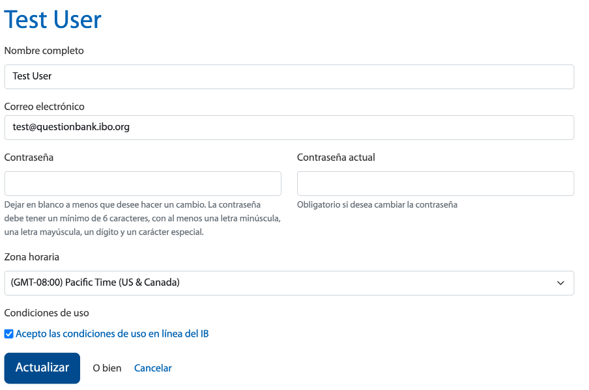The image size is (589, 390).
Task: Submit the form with Actualizar button
Action: (x=42, y=368)
